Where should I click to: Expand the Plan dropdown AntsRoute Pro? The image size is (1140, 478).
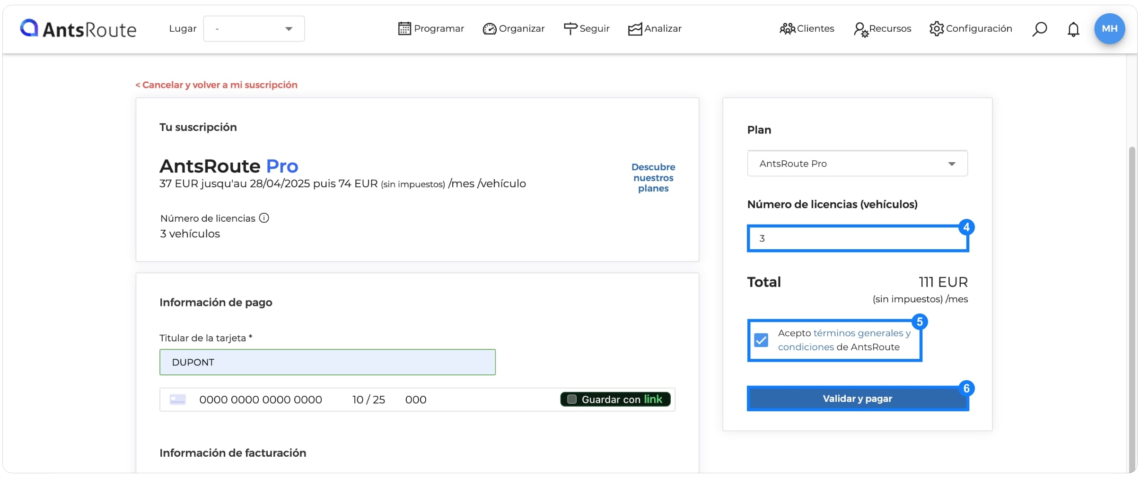[x=857, y=164]
